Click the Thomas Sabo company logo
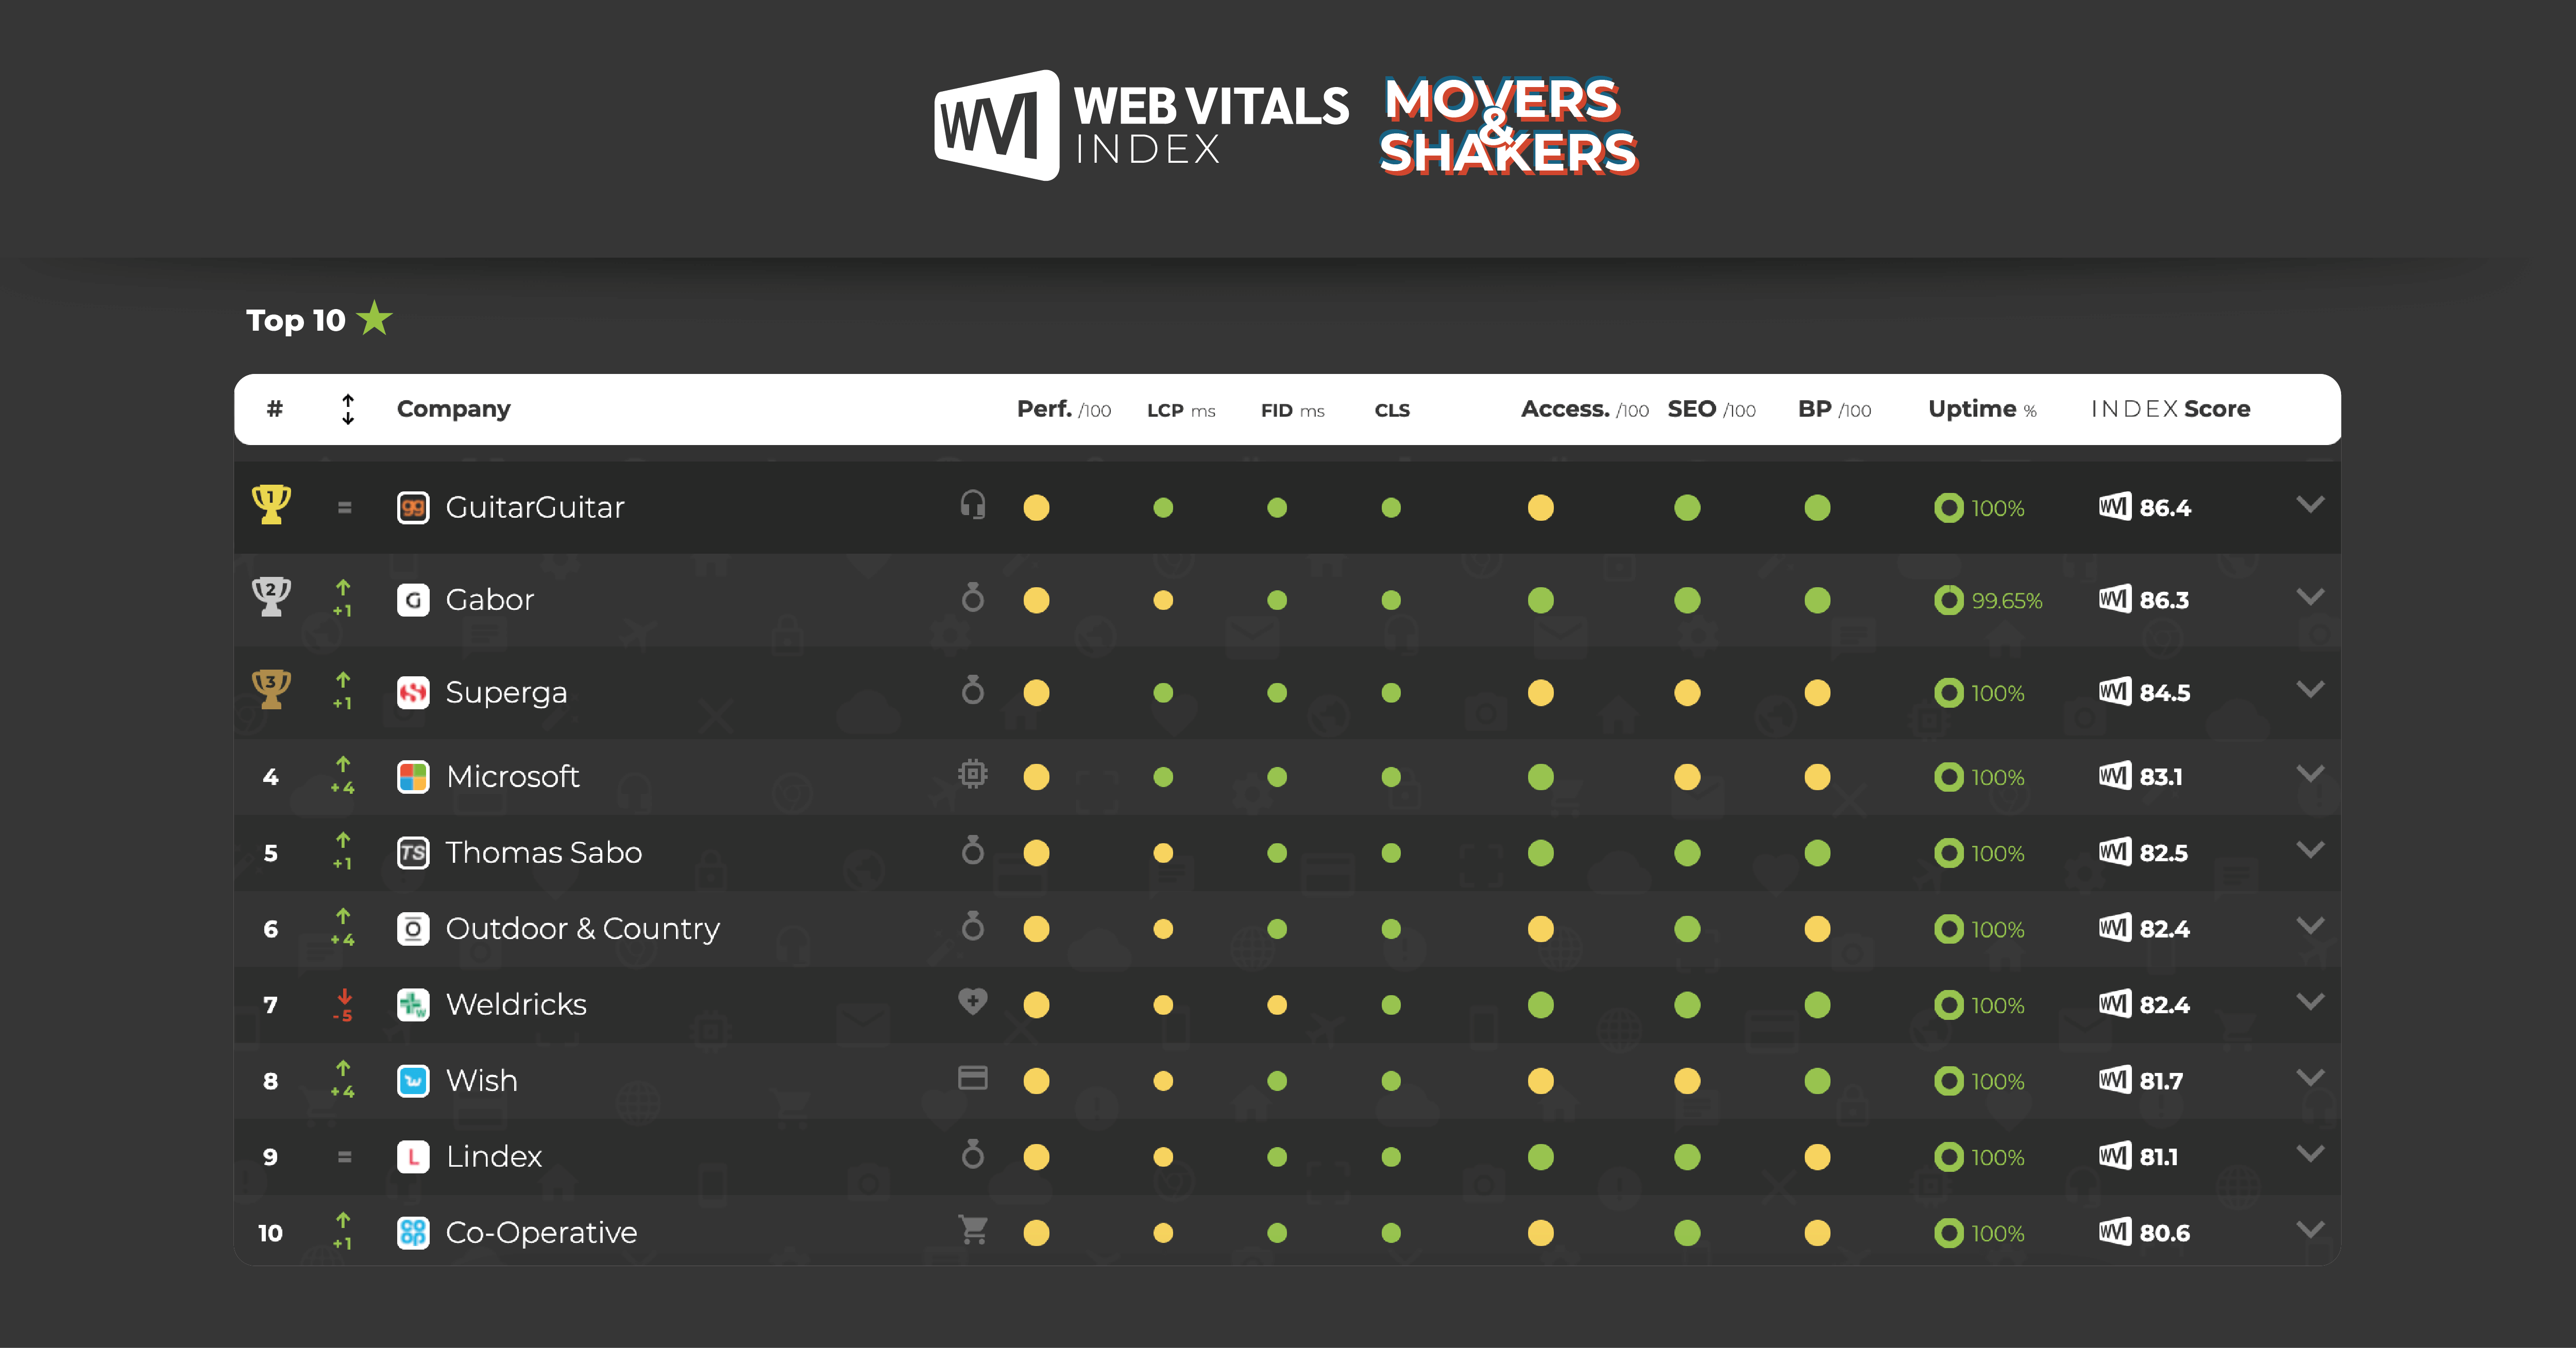The width and height of the screenshot is (2576, 1348). tap(413, 853)
